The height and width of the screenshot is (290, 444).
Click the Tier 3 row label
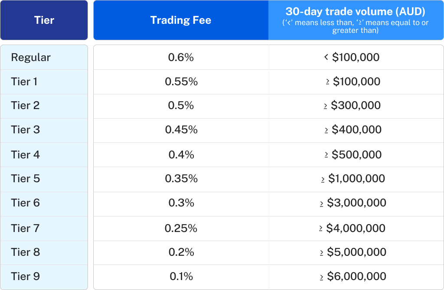[x=25, y=129]
